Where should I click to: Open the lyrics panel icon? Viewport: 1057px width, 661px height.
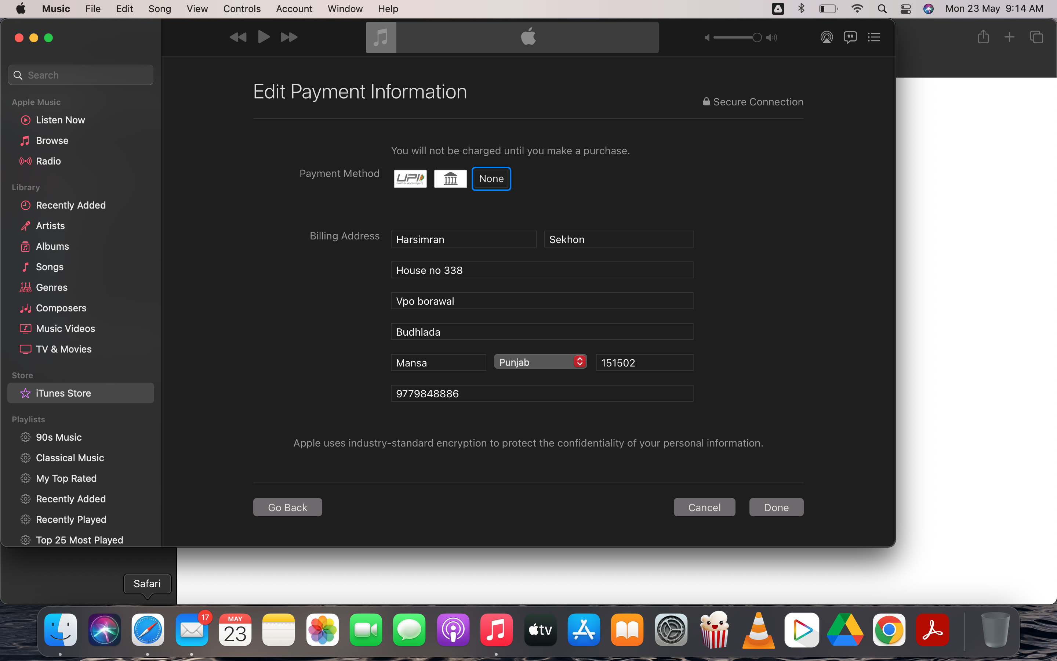tap(850, 37)
